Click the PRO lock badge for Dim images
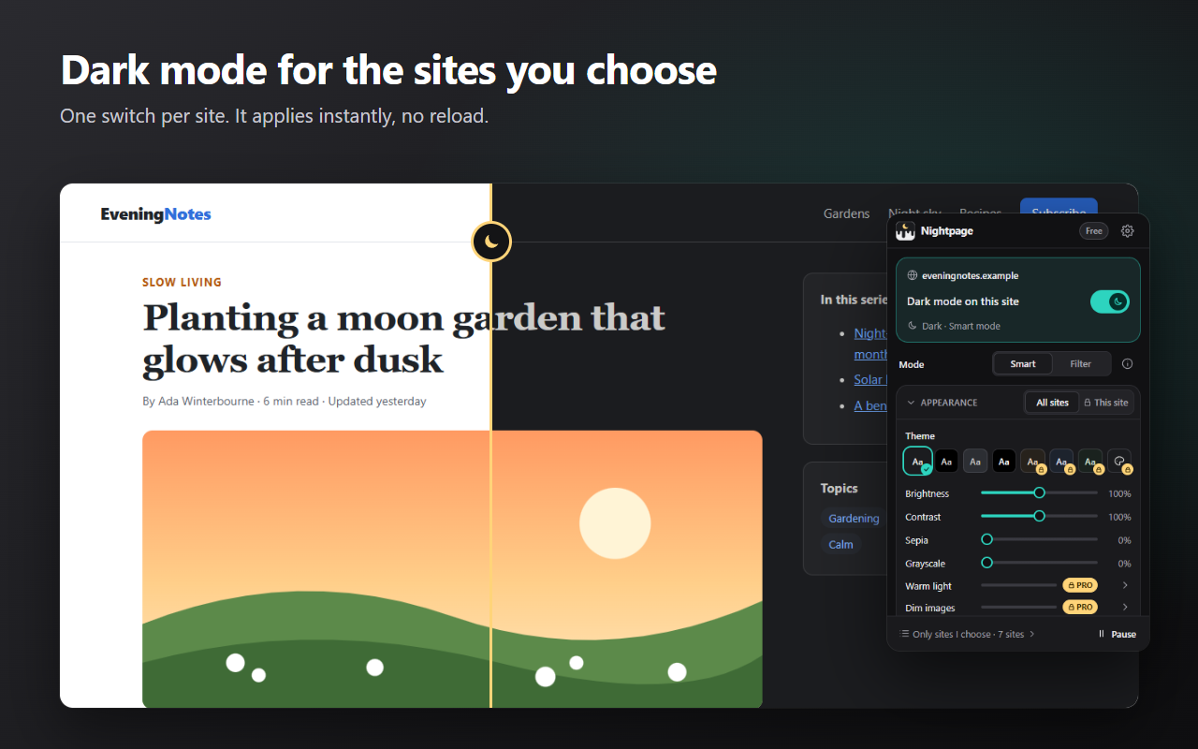The image size is (1198, 749). [x=1080, y=607]
